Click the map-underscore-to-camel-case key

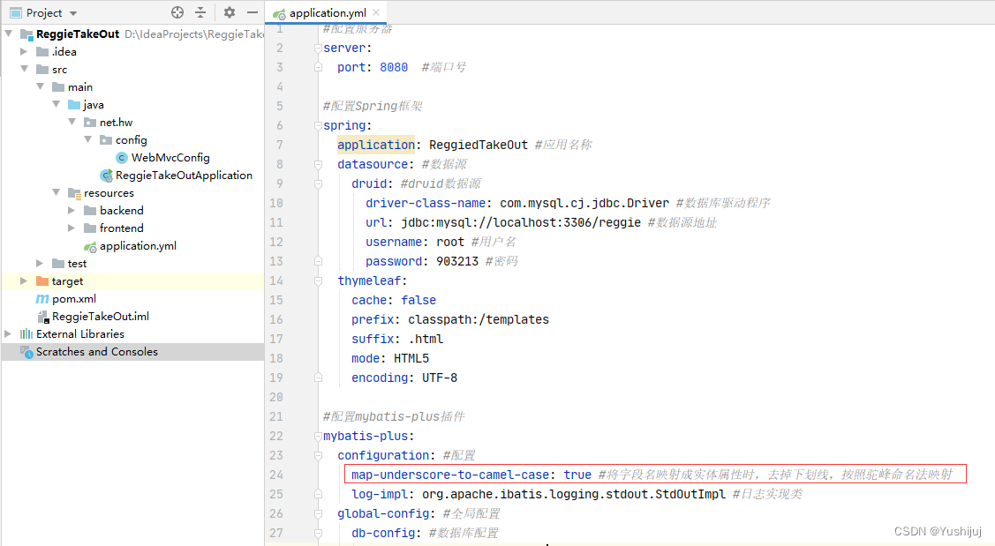tap(450, 475)
